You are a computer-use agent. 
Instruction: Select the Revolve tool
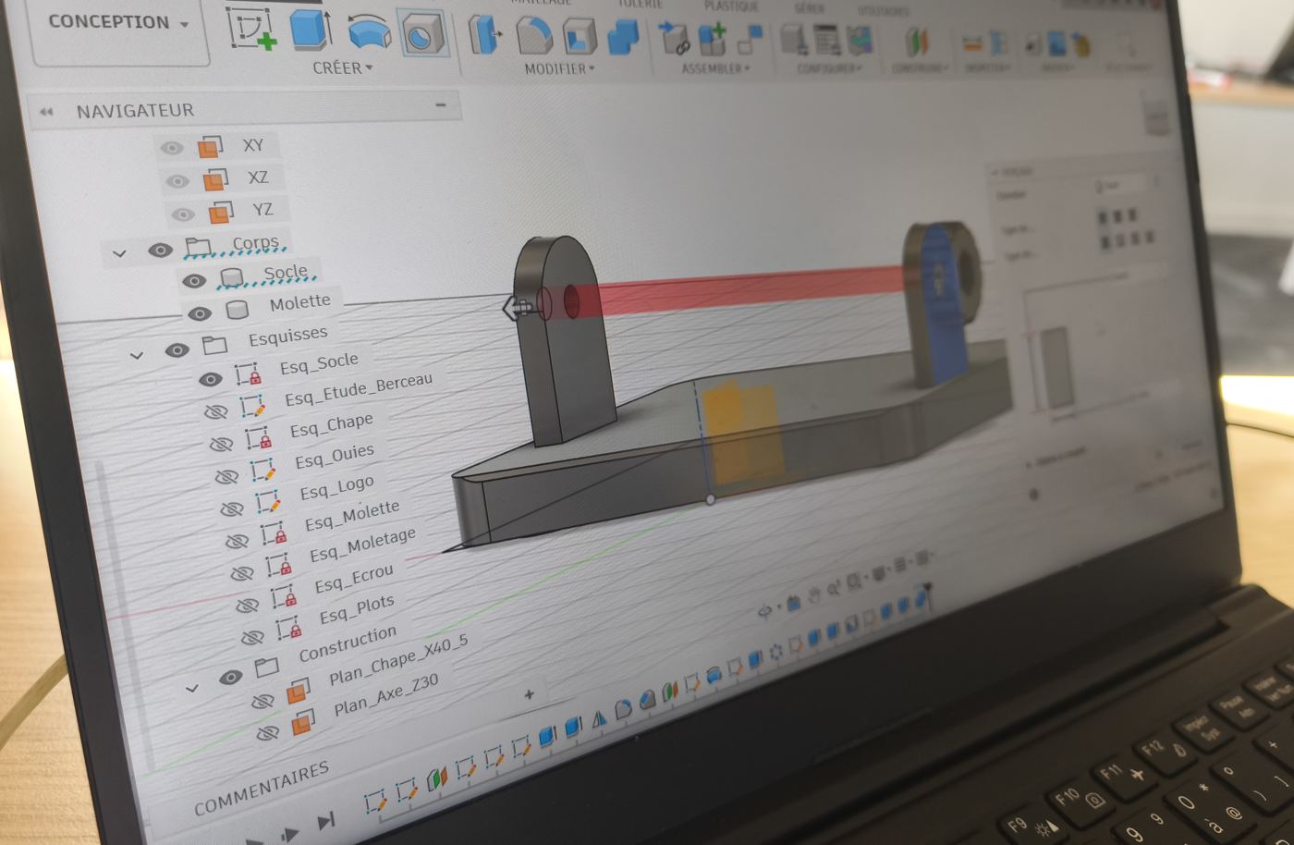[369, 32]
